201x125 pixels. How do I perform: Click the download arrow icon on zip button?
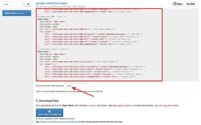[50, 111]
